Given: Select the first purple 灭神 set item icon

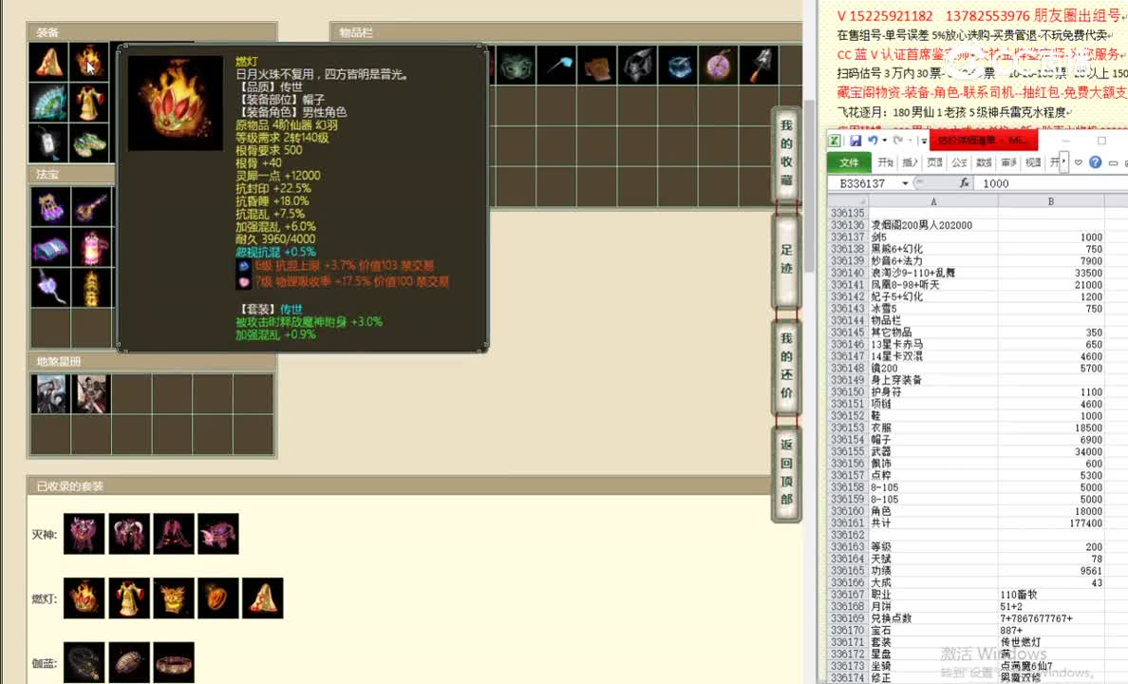Looking at the screenshot, I should (x=84, y=534).
